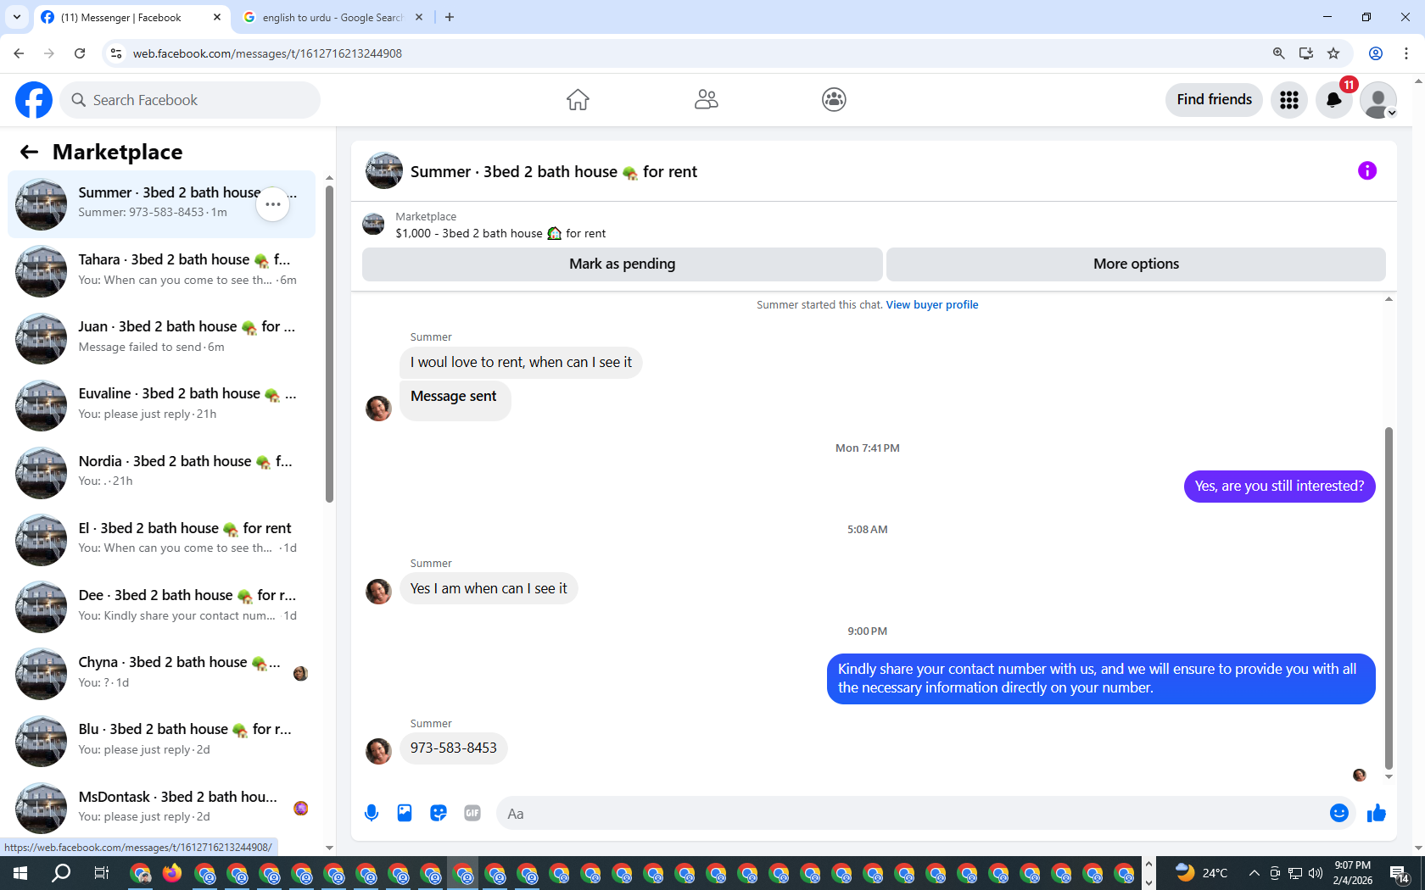The height and width of the screenshot is (890, 1425).
Task: Click the Facebook logo icon
Action: click(34, 100)
